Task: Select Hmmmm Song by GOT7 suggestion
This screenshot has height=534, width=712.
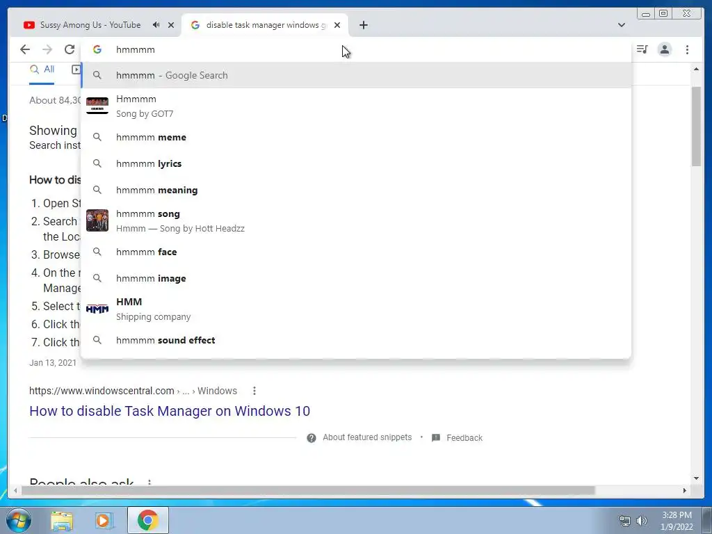Action: point(356,106)
